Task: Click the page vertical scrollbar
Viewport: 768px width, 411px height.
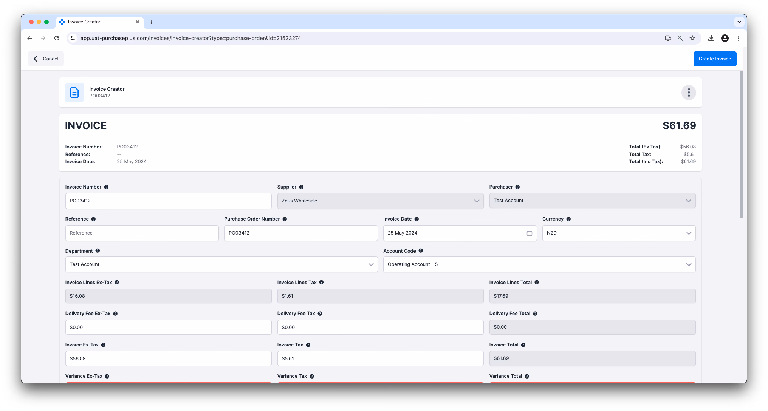Action: pyautogui.click(x=742, y=145)
